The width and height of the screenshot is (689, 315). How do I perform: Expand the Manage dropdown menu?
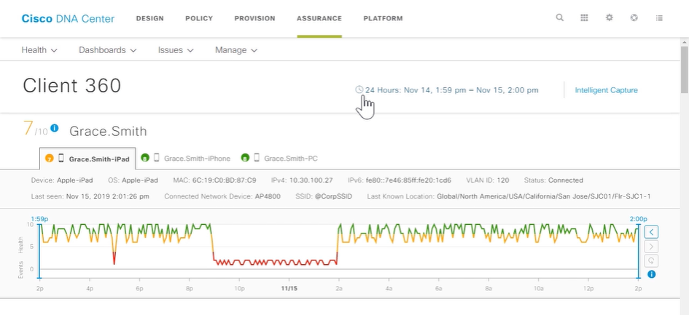point(236,50)
